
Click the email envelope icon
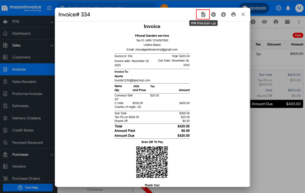[x=287, y=22]
